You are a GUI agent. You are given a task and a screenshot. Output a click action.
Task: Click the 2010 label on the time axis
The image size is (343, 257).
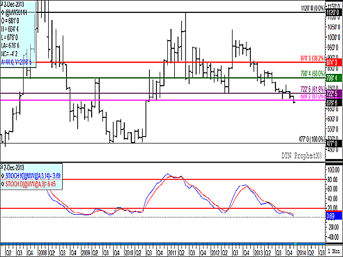point(129,253)
